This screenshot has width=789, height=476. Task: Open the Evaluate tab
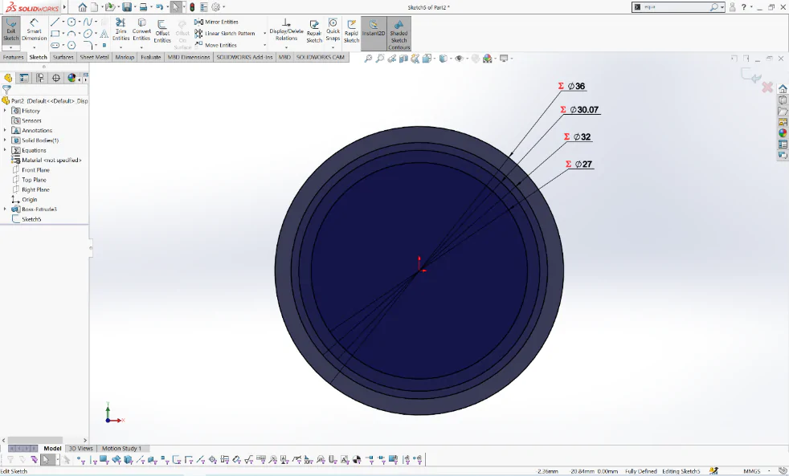click(150, 57)
